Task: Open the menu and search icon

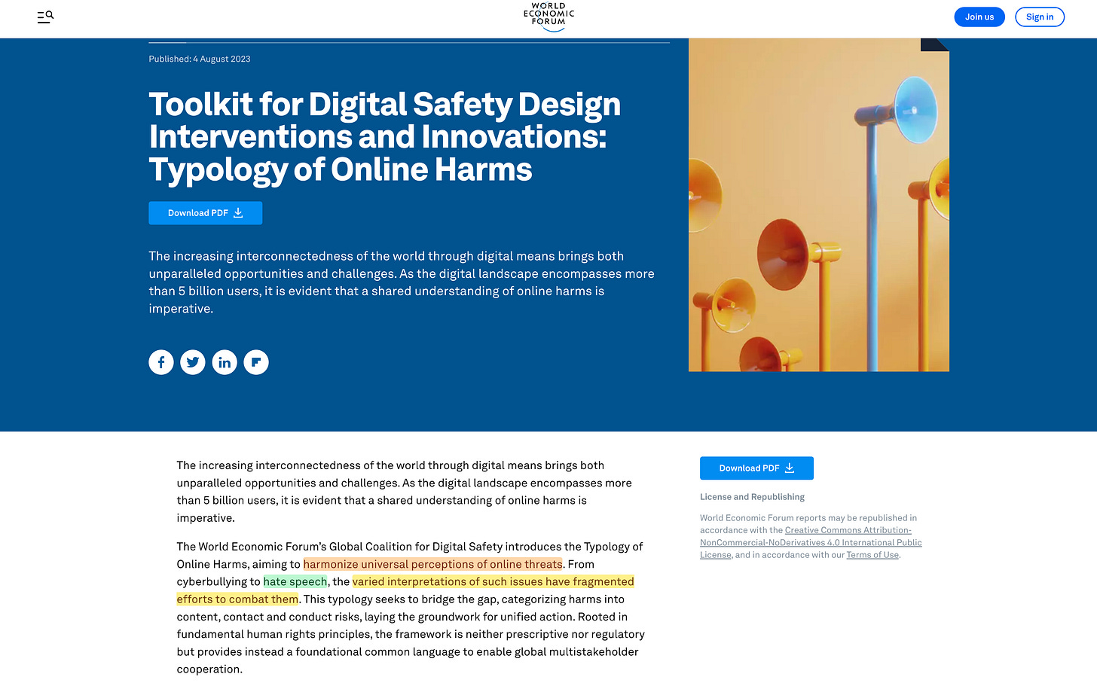Action: coord(45,17)
